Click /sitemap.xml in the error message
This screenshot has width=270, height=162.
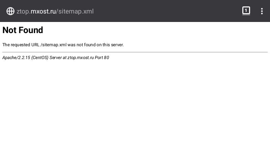tap(53, 45)
